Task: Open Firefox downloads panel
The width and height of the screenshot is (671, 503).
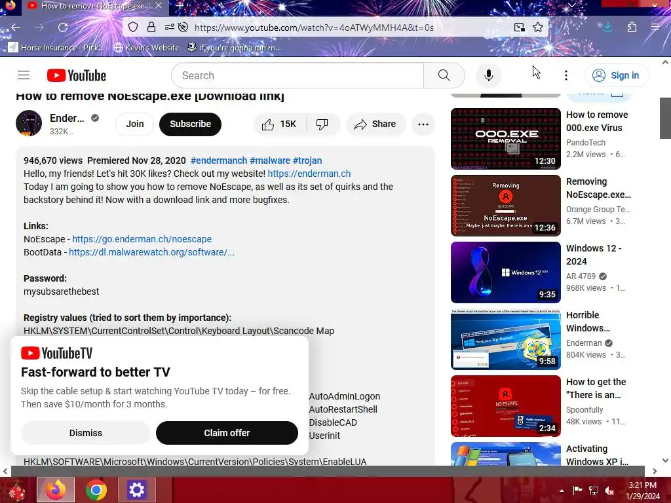Action: [x=607, y=28]
